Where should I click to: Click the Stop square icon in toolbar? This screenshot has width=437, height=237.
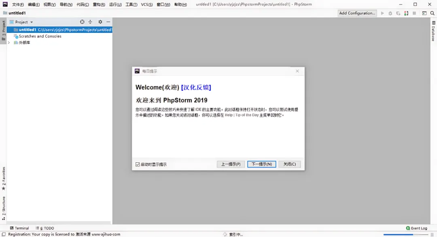[414, 13]
